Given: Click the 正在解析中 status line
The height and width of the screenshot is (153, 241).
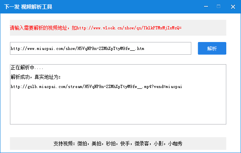Looking at the screenshot, I should [x=27, y=67].
